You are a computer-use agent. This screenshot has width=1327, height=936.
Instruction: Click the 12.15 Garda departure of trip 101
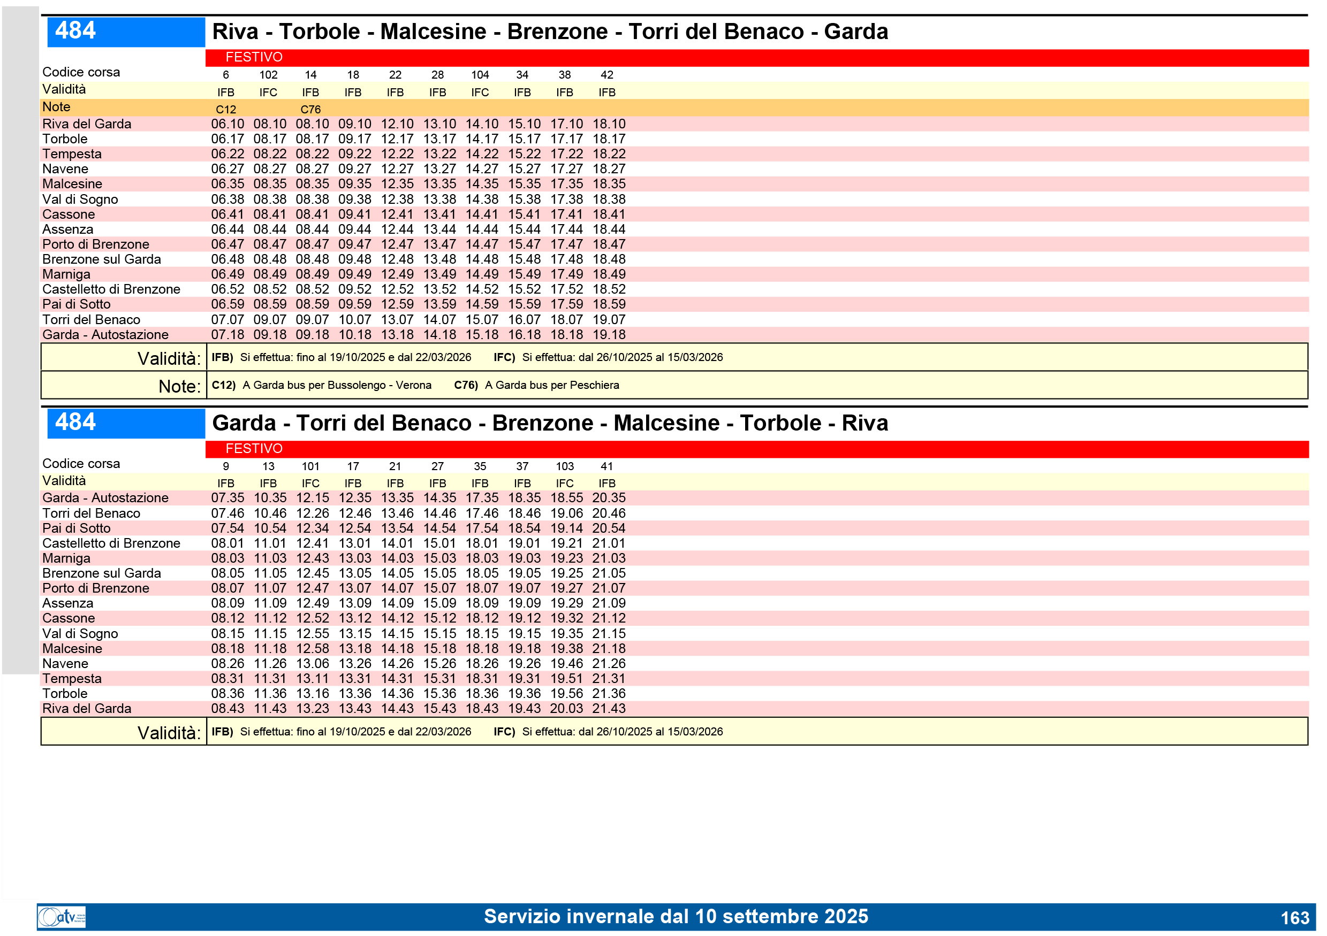pyautogui.click(x=312, y=497)
